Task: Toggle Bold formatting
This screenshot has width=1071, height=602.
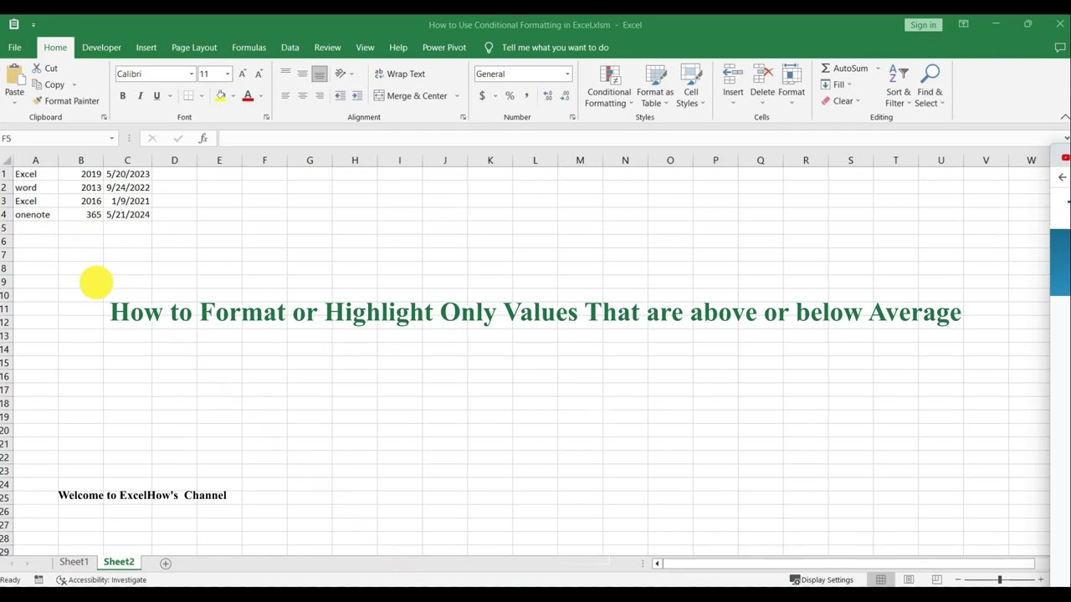Action: (122, 96)
